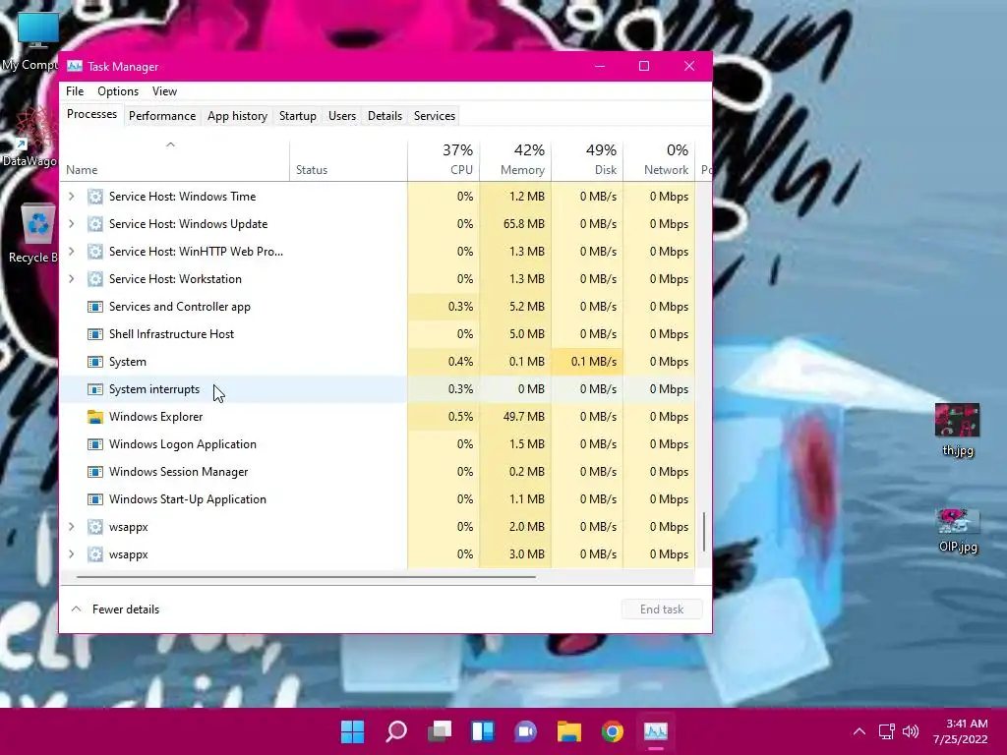
Task: Select the Recycle Bin desktop icon
Action: click(x=33, y=233)
